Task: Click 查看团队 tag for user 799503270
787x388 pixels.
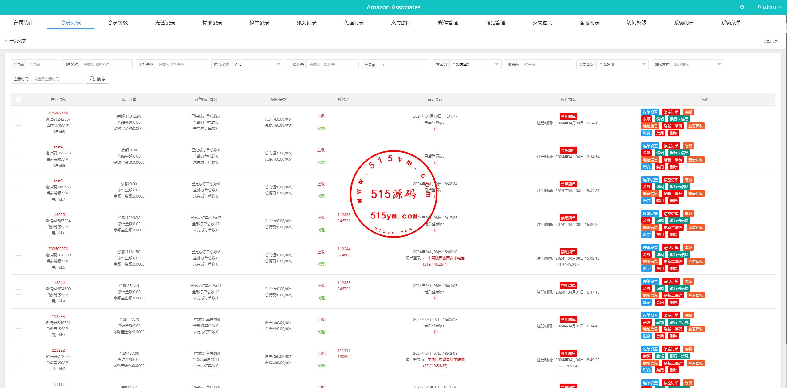Action: [695, 261]
